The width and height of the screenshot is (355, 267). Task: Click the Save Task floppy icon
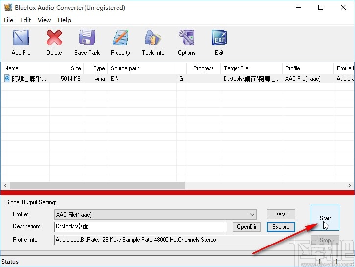coord(87,38)
